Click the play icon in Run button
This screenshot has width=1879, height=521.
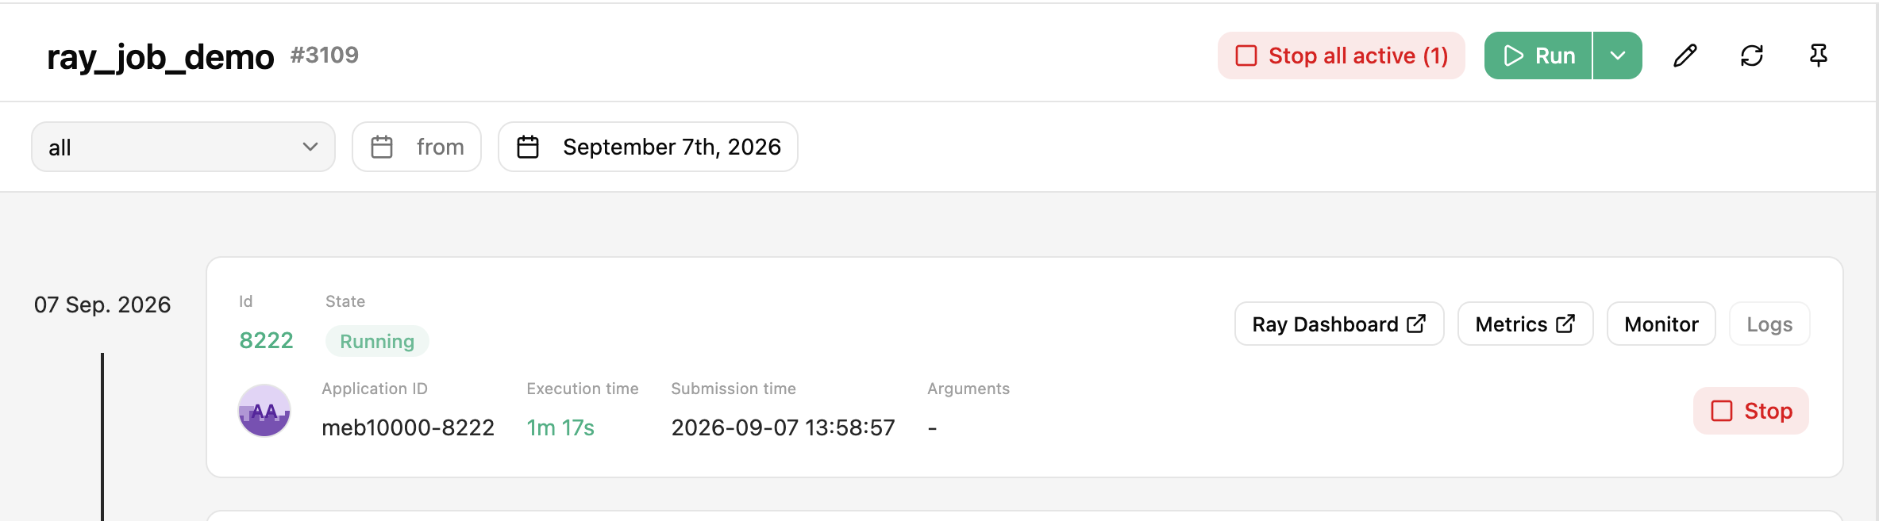point(1514,56)
